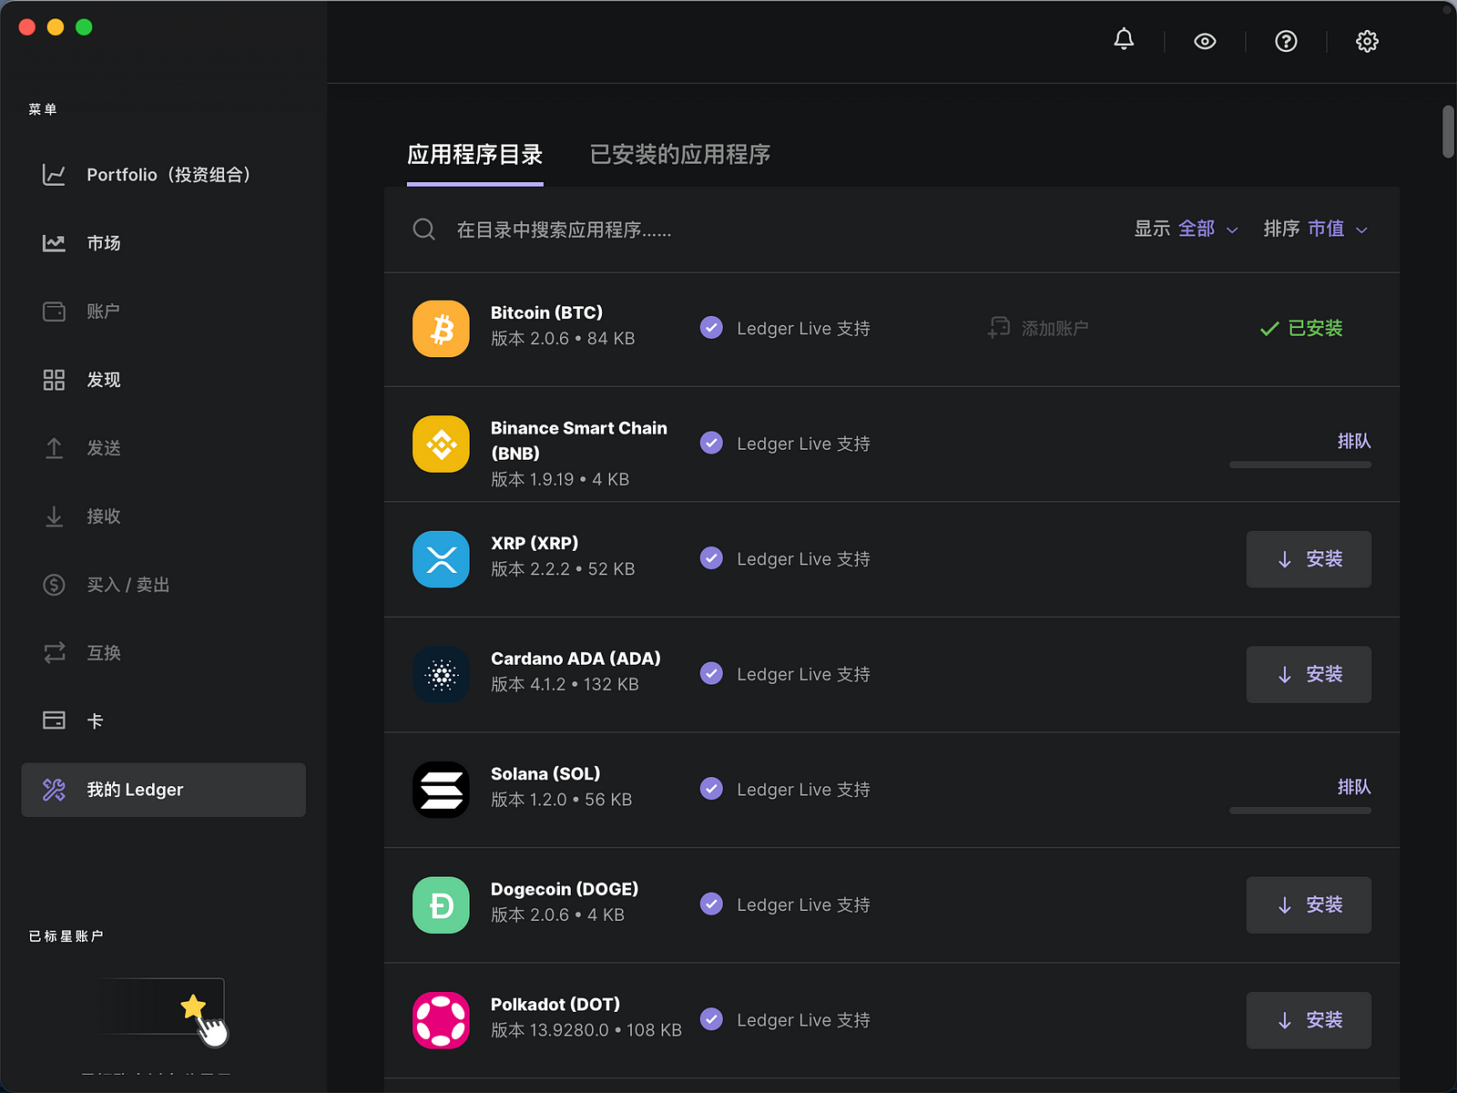Click the starred account placeholder star
Screen dimensions: 1457x1093
(193, 1006)
